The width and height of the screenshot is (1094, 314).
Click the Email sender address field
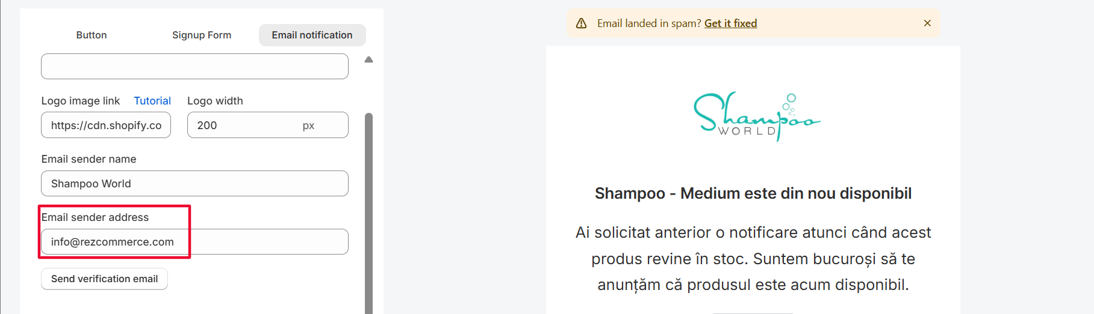[x=194, y=242]
